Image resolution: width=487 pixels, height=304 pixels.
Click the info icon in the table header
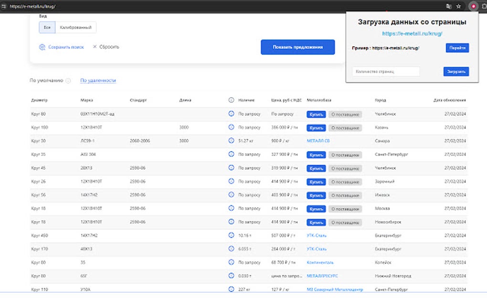[x=231, y=100]
